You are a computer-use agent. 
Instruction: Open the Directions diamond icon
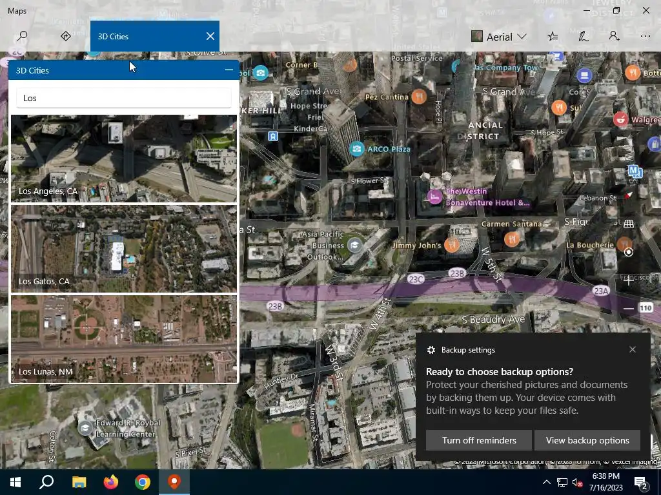(x=65, y=36)
